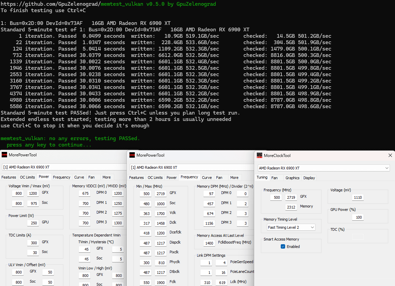Switch to Features tab in middle MorePowerTool
This screenshot has width=395, height=286.
tap(136, 178)
